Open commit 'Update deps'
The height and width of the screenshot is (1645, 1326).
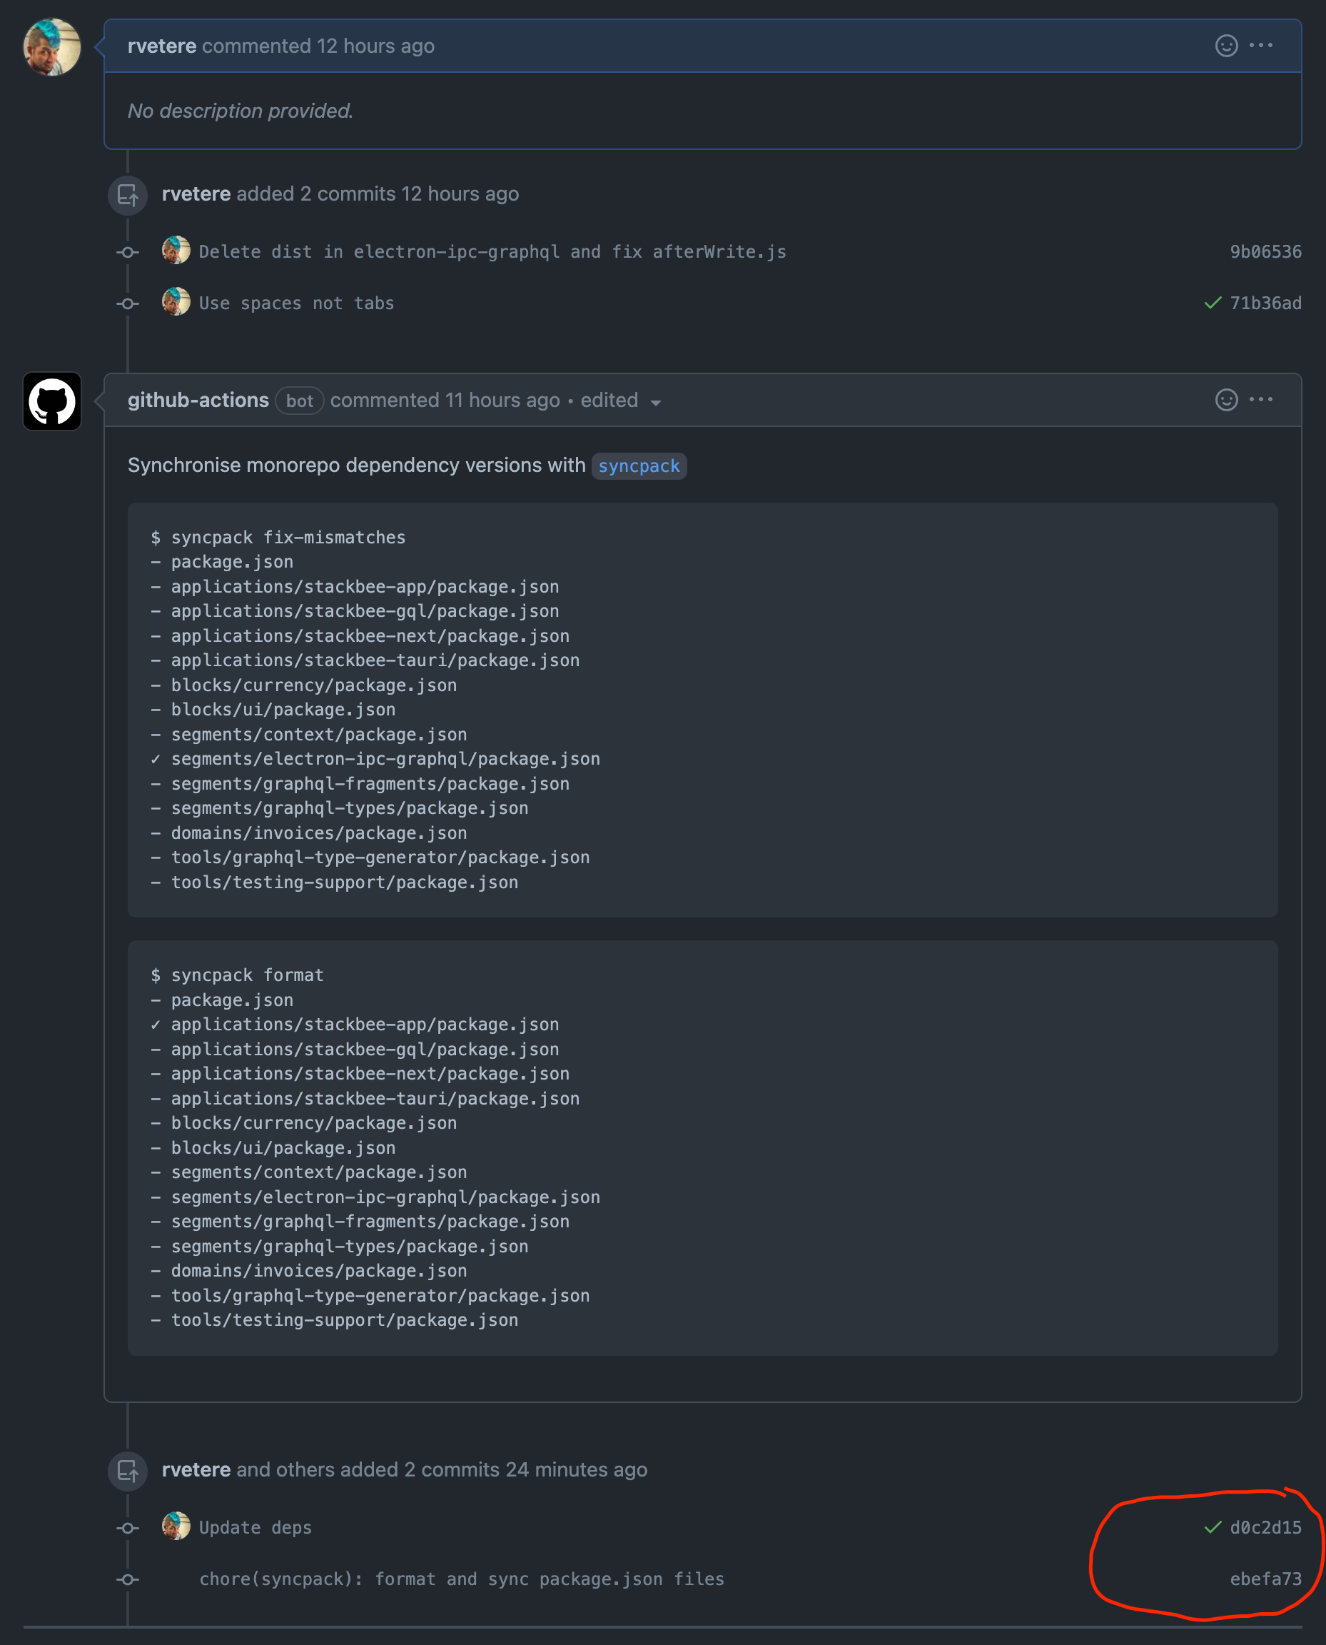tap(255, 1528)
